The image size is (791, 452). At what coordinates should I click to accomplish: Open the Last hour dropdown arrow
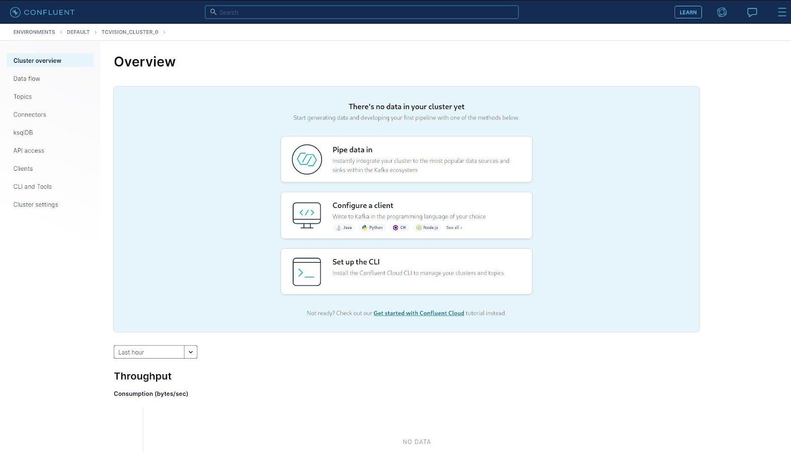pyautogui.click(x=191, y=352)
